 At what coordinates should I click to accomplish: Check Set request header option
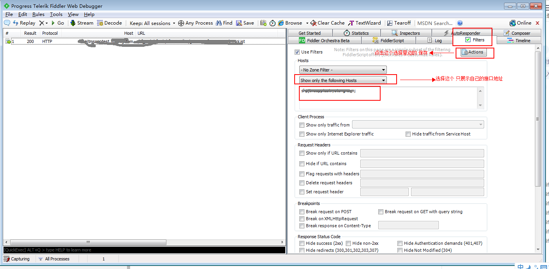(x=302, y=192)
